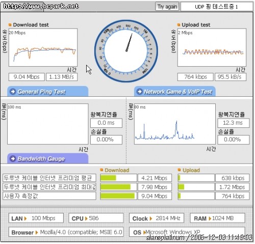Click the UDP ping test status field
The height and width of the screenshot is (244, 255).
(x=217, y=7)
